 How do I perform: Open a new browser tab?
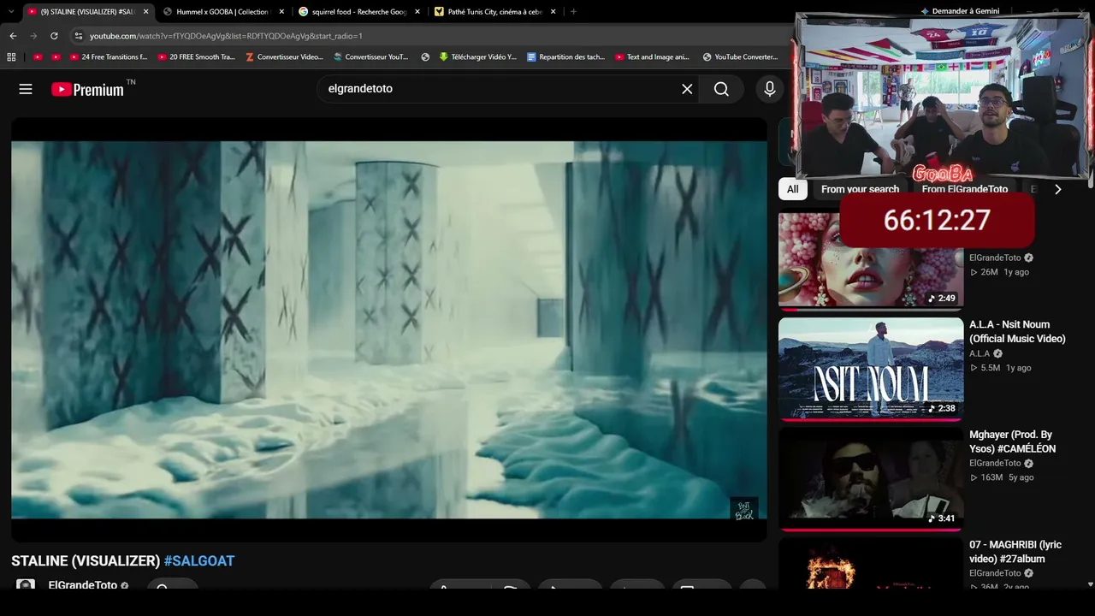(573, 12)
